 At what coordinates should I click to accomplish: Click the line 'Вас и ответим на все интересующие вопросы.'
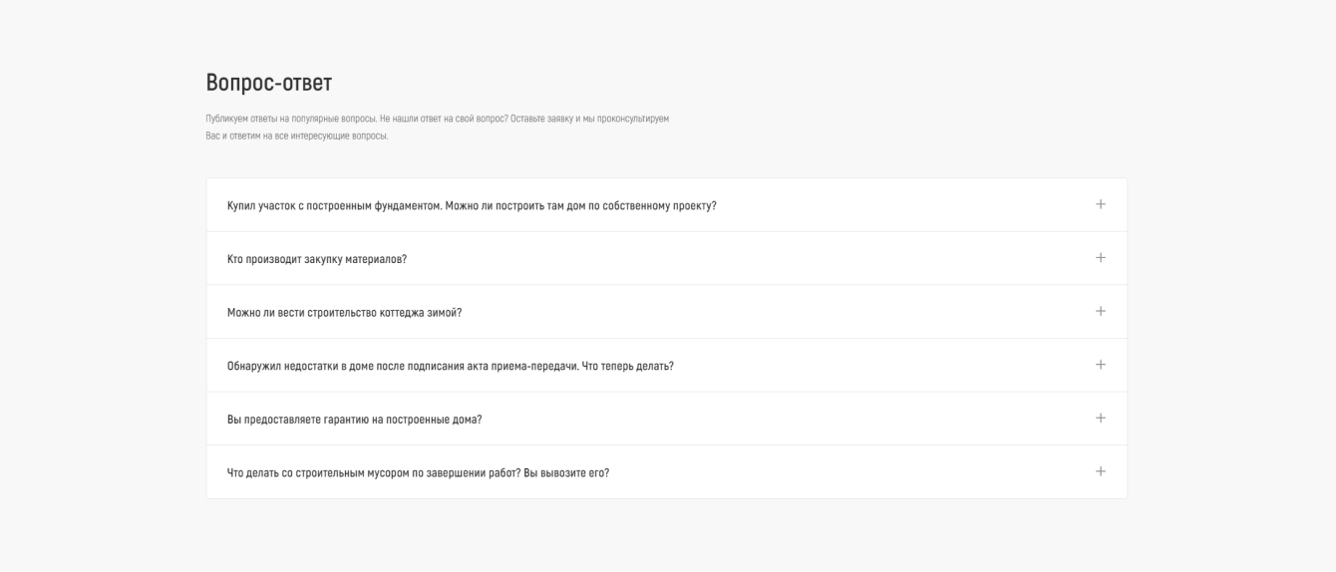(x=296, y=136)
